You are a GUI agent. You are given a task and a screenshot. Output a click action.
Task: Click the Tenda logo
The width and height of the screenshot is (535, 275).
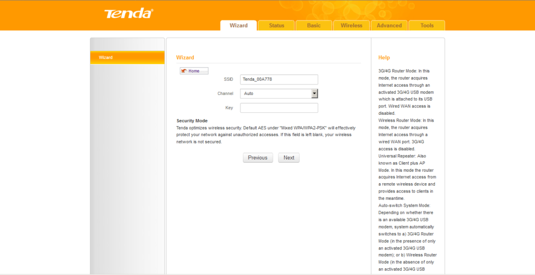pyautogui.click(x=128, y=14)
